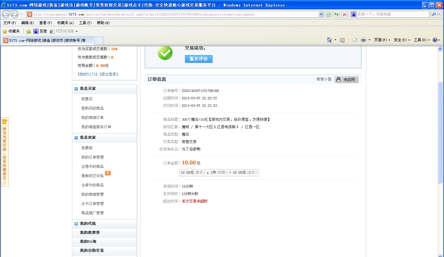Open the 编辑(E) menu

pos(28,23)
